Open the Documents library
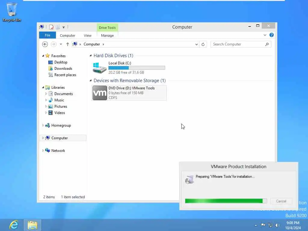Screen dimensions: 308x231 63,94
